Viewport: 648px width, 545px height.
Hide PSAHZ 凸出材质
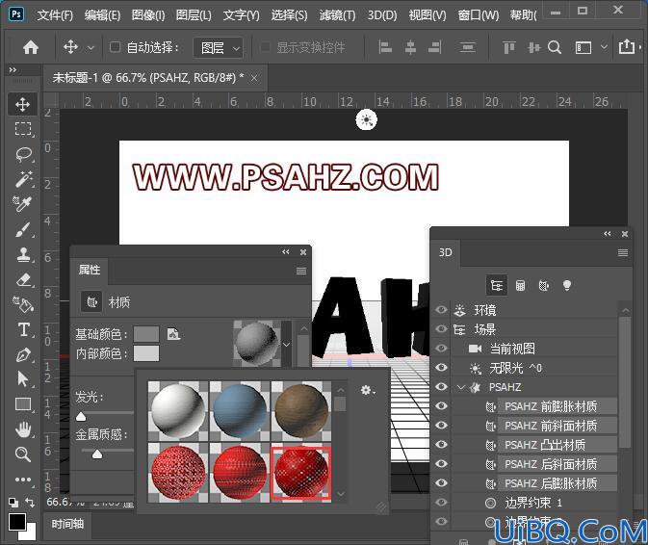click(441, 444)
